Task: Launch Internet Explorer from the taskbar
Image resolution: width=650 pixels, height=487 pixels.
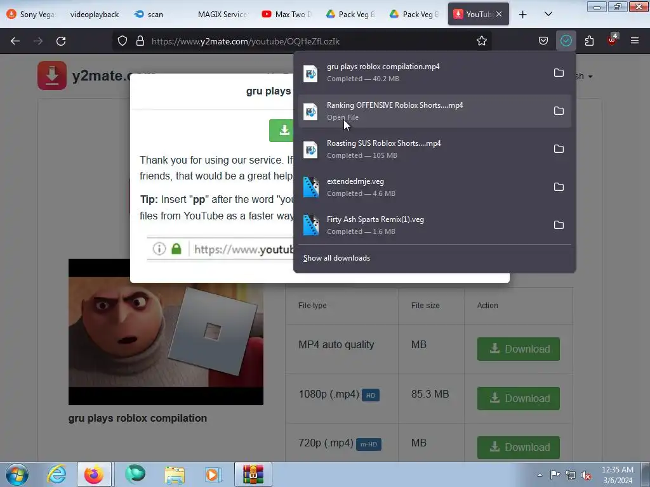Action: [x=56, y=474]
